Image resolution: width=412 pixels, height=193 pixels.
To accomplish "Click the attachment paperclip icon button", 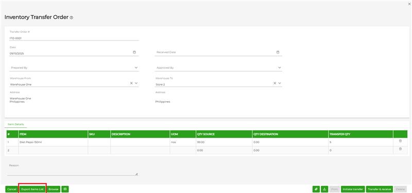I will (x=316, y=189).
